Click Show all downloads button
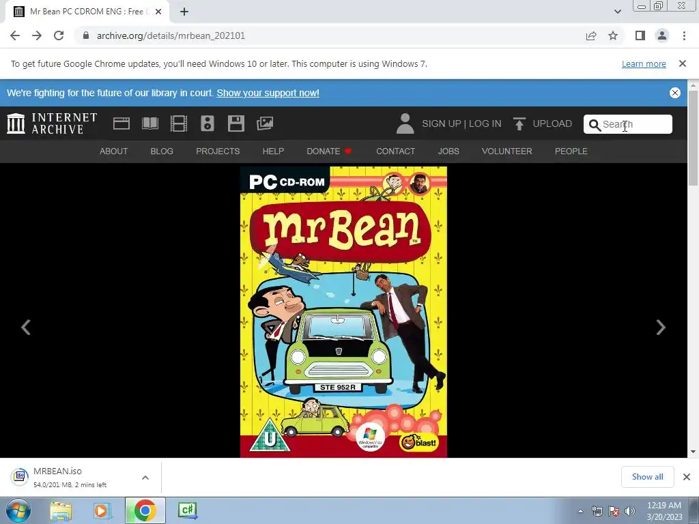Screen dimensions: 699x524 coord(647,477)
